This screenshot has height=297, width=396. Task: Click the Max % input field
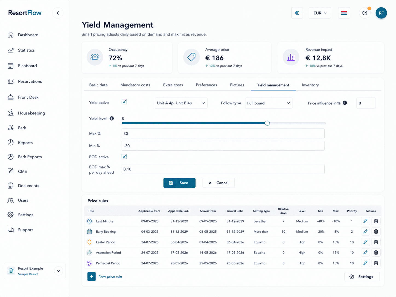[223, 133]
